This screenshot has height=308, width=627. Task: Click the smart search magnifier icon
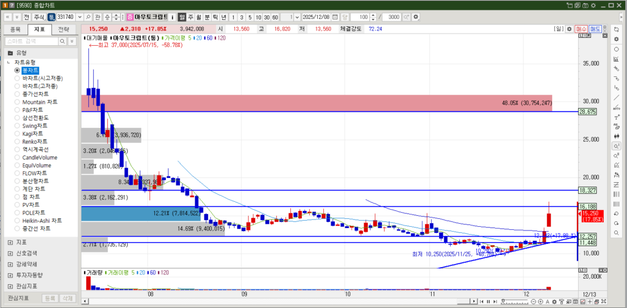(x=63, y=41)
